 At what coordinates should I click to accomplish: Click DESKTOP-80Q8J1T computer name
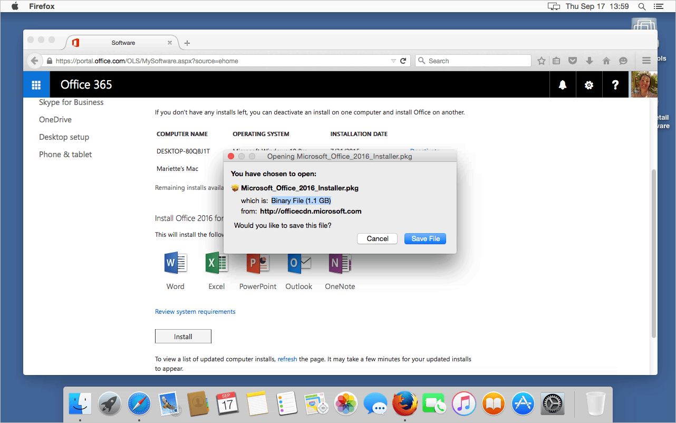[x=183, y=151]
